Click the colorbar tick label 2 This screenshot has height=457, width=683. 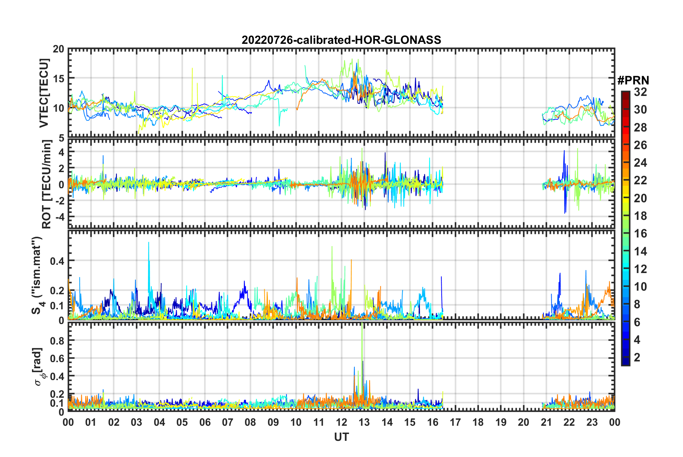point(637,357)
